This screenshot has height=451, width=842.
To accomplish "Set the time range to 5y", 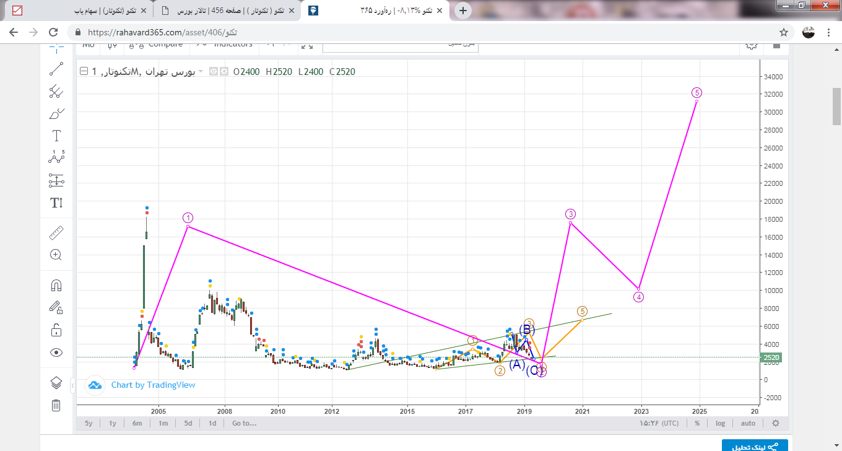I will [89, 423].
